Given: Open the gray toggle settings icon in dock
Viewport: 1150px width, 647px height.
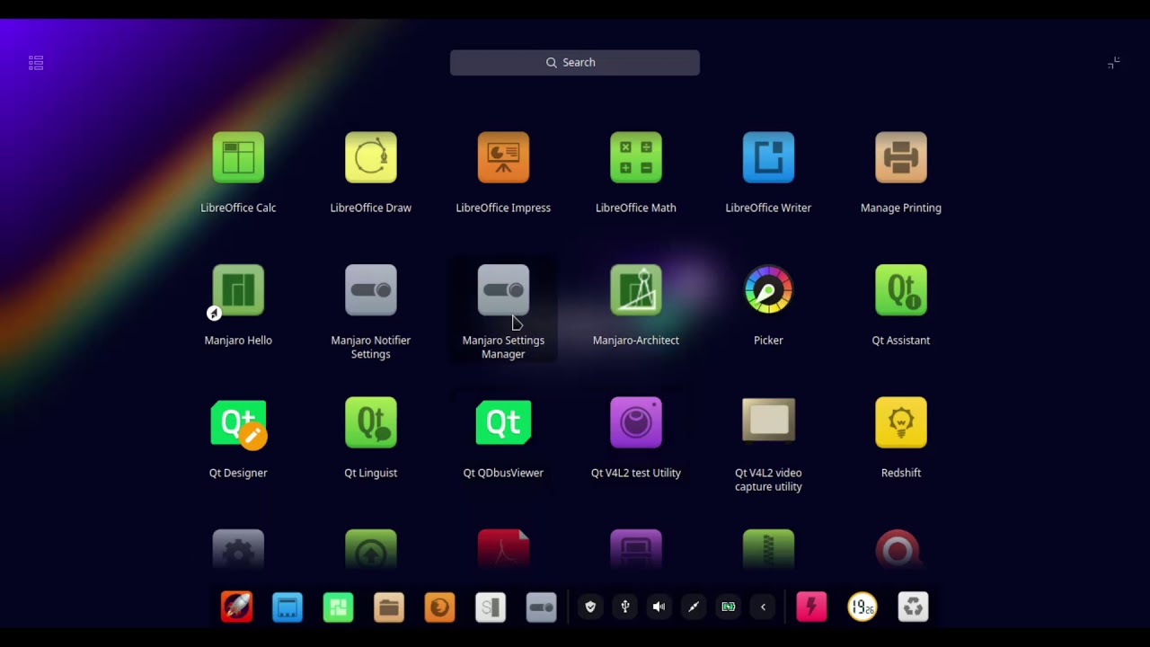Looking at the screenshot, I should tap(541, 607).
